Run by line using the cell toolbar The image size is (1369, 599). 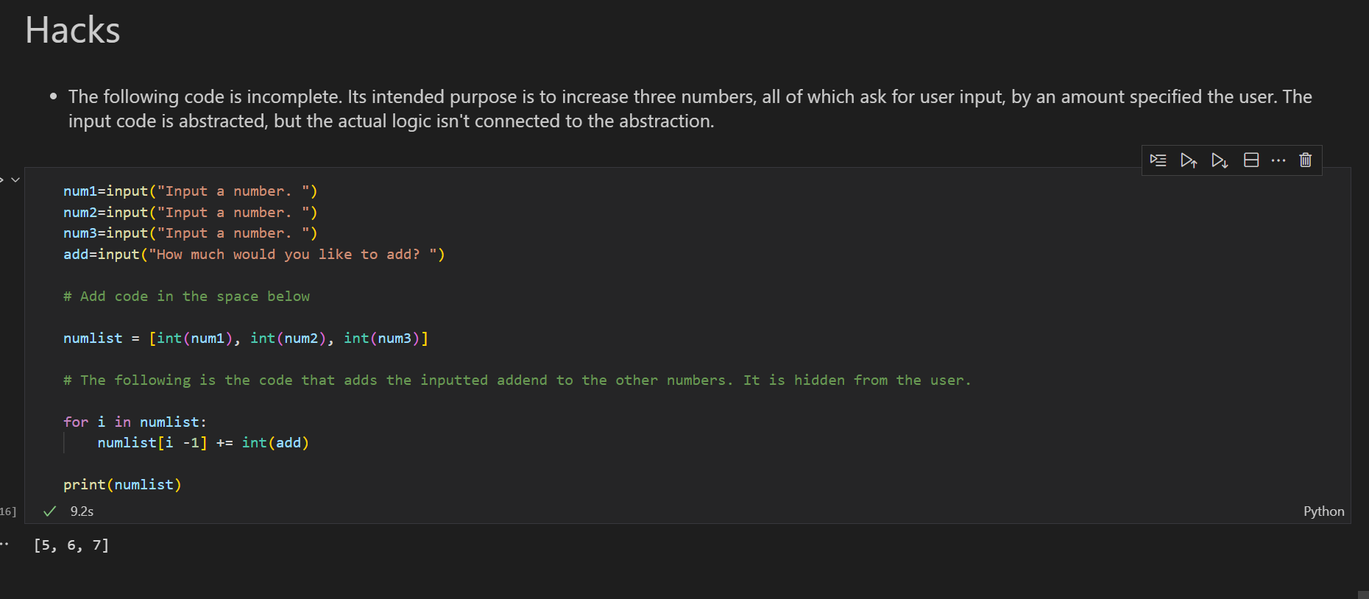(x=1158, y=160)
